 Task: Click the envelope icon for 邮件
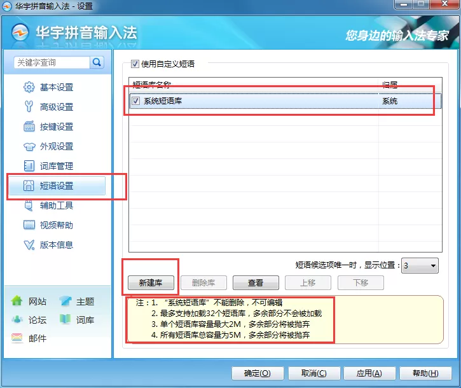click(x=17, y=338)
